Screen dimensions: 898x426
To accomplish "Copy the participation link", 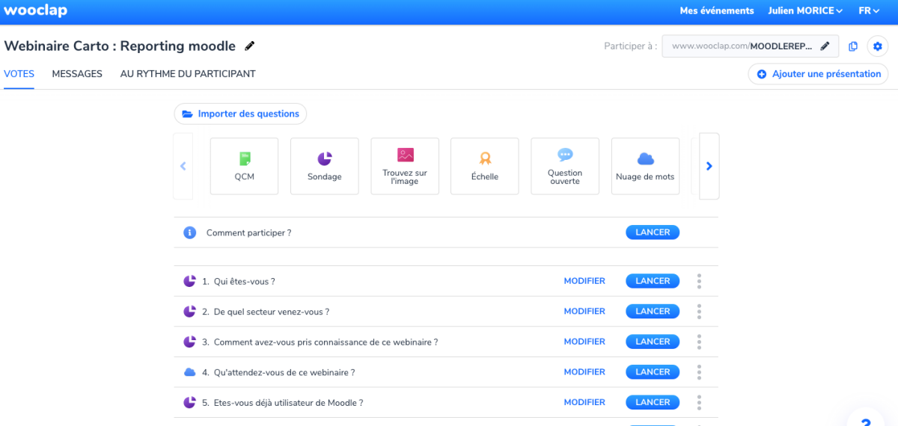I will 853,46.
